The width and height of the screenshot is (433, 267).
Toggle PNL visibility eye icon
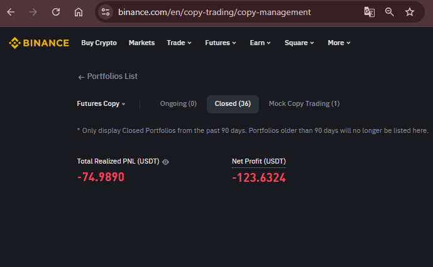point(165,162)
